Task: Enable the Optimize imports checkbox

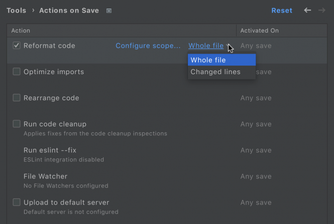Action: pyautogui.click(x=17, y=72)
